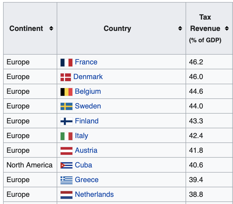Screen dimensions: 233x204
Task: Click the Netherlands flag icon
Action: point(66,194)
